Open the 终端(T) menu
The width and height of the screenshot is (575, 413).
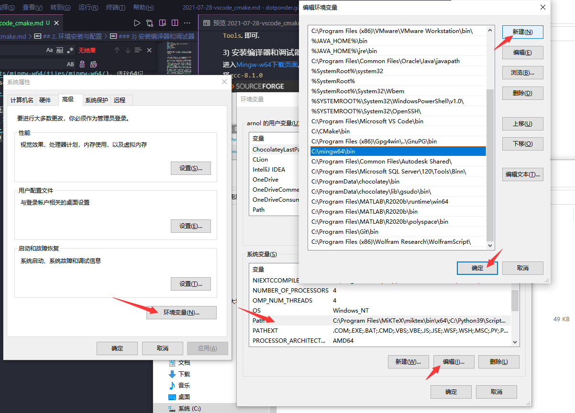click(115, 8)
